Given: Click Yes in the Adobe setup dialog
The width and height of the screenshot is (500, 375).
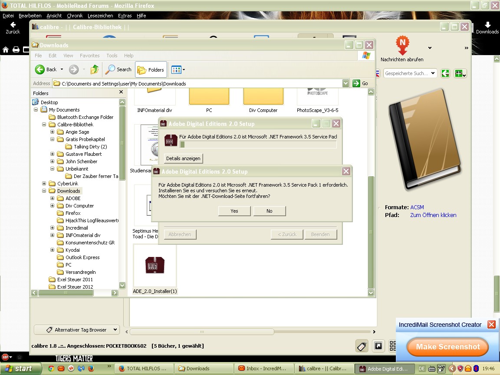Looking at the screenshot, I should pos(234,211).
